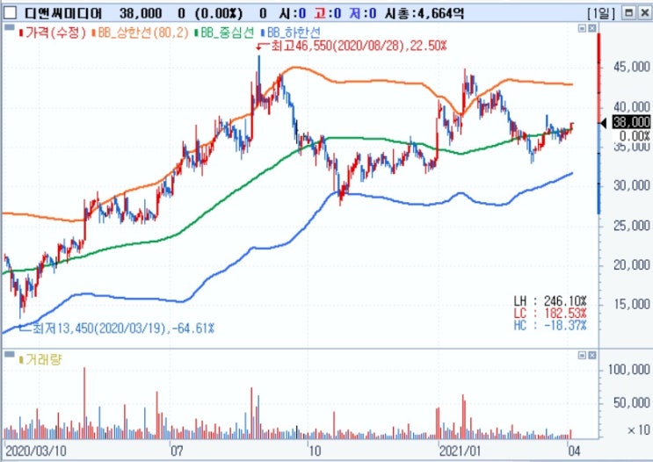
Task: Click the [1일] period indicator
Action: (x=600, y=13)
